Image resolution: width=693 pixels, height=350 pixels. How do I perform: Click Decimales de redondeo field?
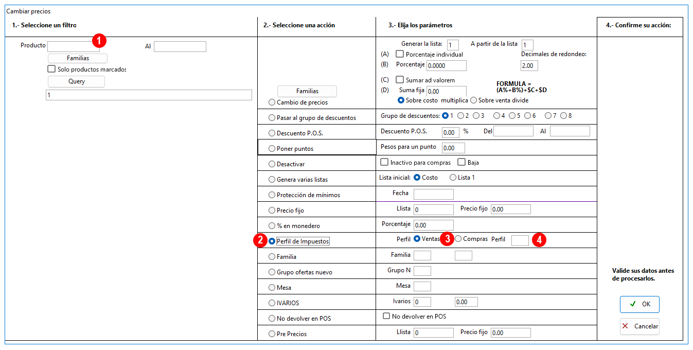(x=529, y=65)
